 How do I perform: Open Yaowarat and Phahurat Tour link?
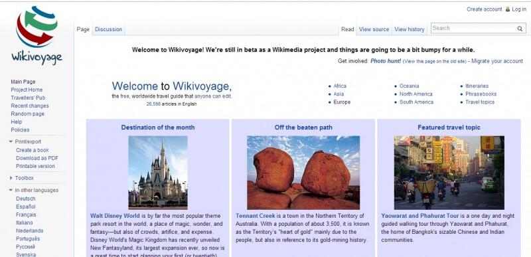[x=420, y=216]
